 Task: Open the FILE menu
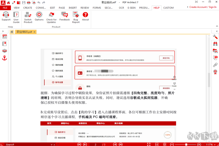(x=5, y=8)
